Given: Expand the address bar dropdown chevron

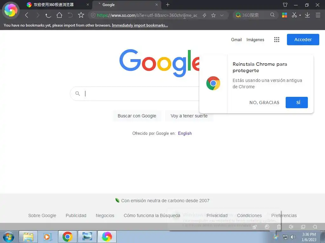Looking at the screenshot, I should coord(222,15).
